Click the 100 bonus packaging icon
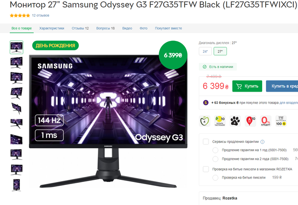Image resolution: width=298 pixels, height=205 pixels. pyautogui.click(x=281, y=121)
